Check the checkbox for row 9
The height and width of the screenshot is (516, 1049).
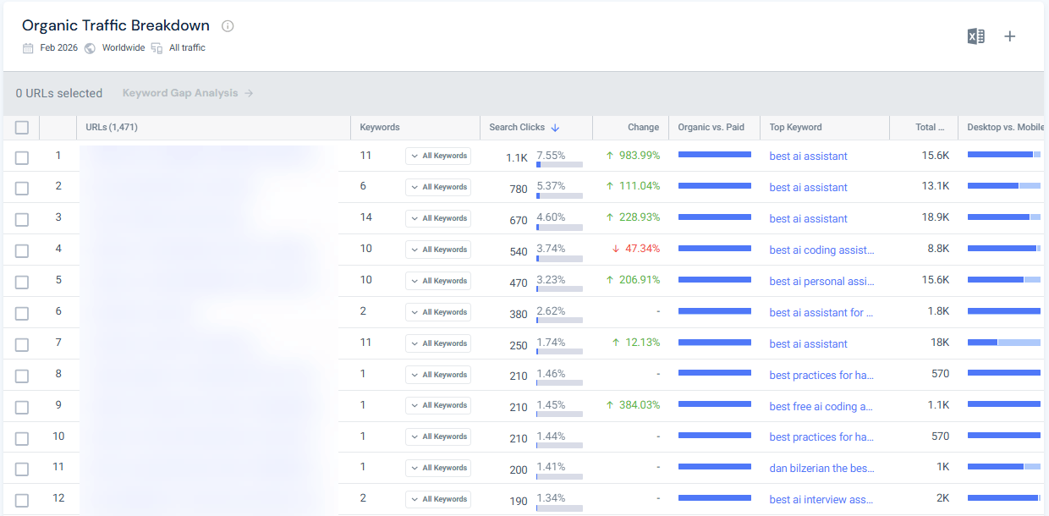click(x=22, y=407)
